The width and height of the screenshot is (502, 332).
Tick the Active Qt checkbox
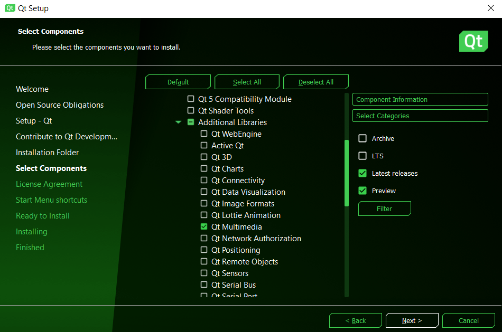tap(204, 145)
